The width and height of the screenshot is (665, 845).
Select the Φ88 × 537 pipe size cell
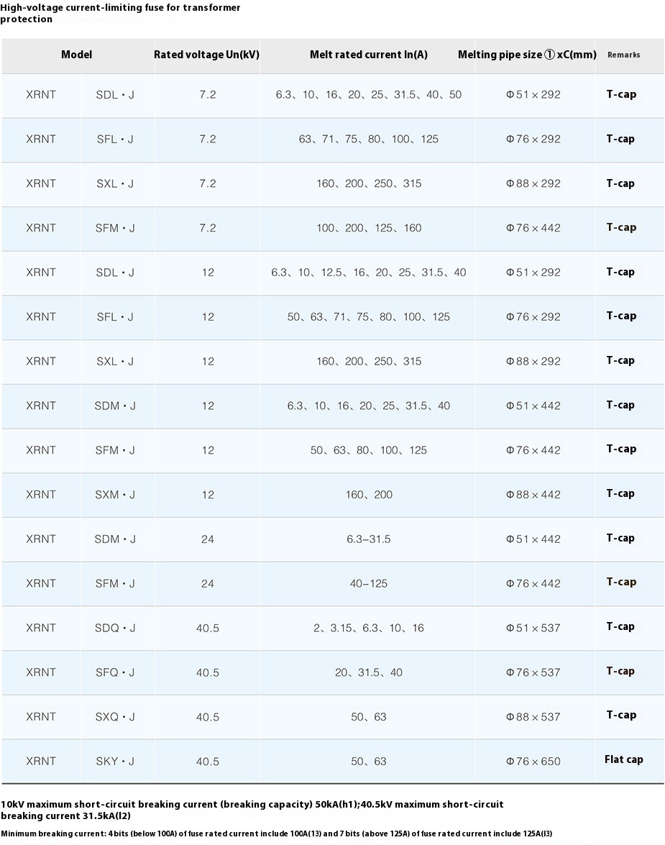click(x=533, y=716)
